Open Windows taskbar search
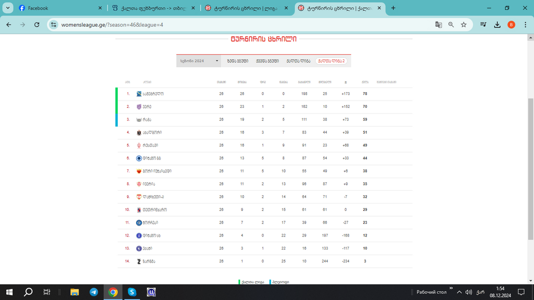Image resolution: width=534 pixels, height=300 pixels. coord(28,292)
